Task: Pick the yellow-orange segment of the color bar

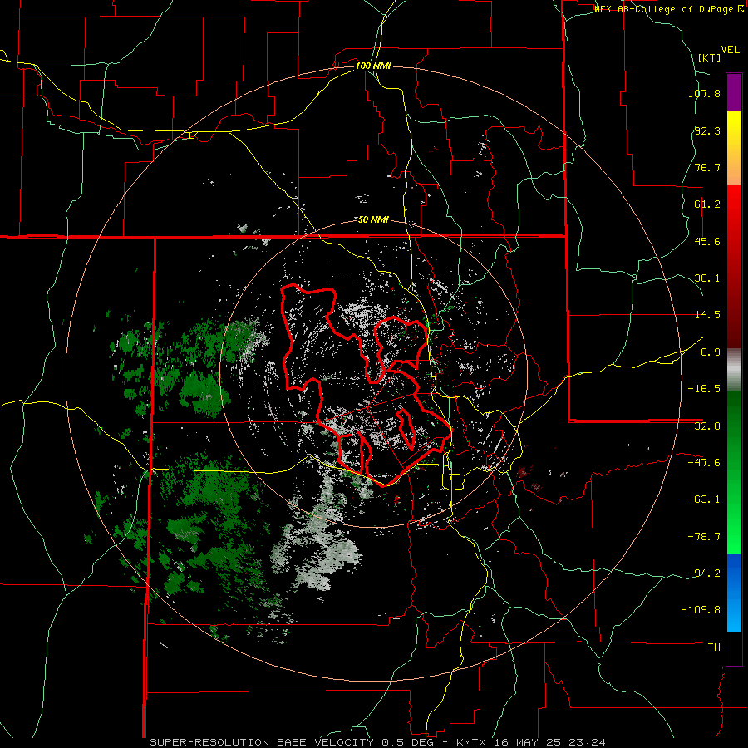Action: tap(734, 148)
